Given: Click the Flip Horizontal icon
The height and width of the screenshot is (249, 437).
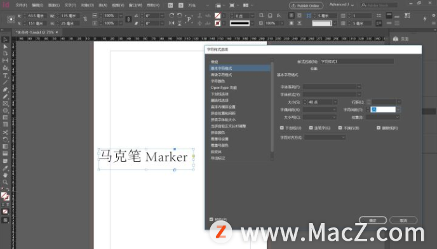Looking at the screenshot, I should 171,23.
